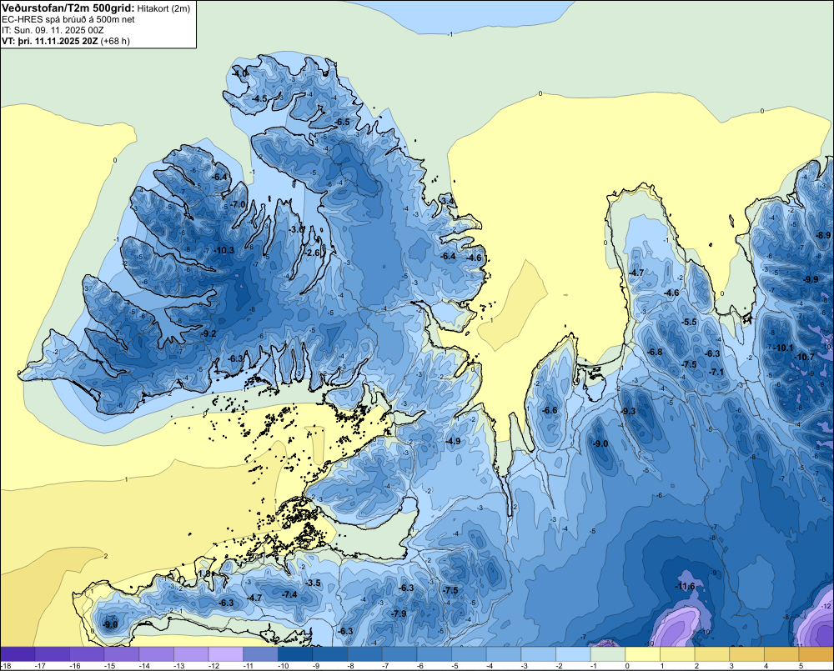Click the initial time 'IT: Sun. 09. 11. 2025 00Z'
Screen dimensions: 834x671
tap(53, 30)
